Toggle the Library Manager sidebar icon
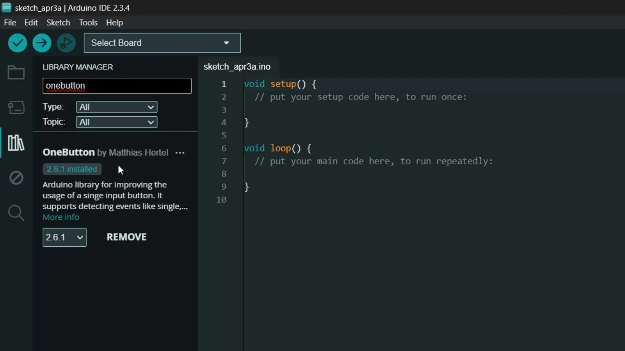The width and height of the screenshot is (625, 351). (16, 143)
